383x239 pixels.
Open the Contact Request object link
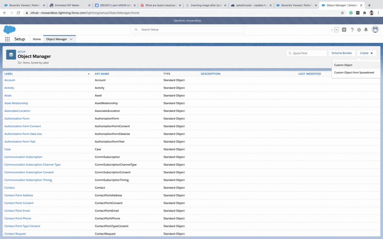pos(15,234)
